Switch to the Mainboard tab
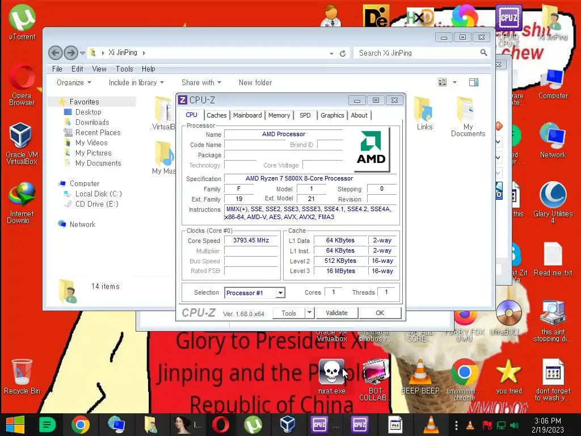Image resolution: width=581 pixels, height=436 pixels. coord(247,115)
